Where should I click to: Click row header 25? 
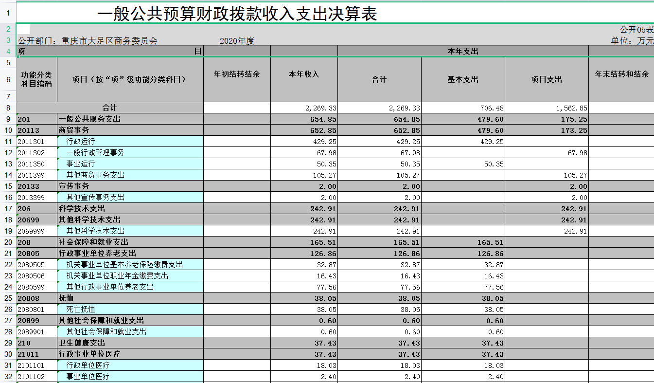pyautogui.click(x=8, y=298)
